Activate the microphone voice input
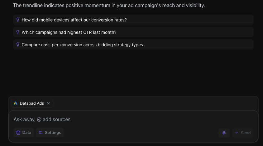 click(x=224, y=133)
